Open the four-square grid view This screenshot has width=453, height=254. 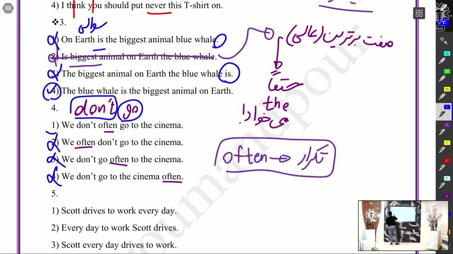[419, 13]
